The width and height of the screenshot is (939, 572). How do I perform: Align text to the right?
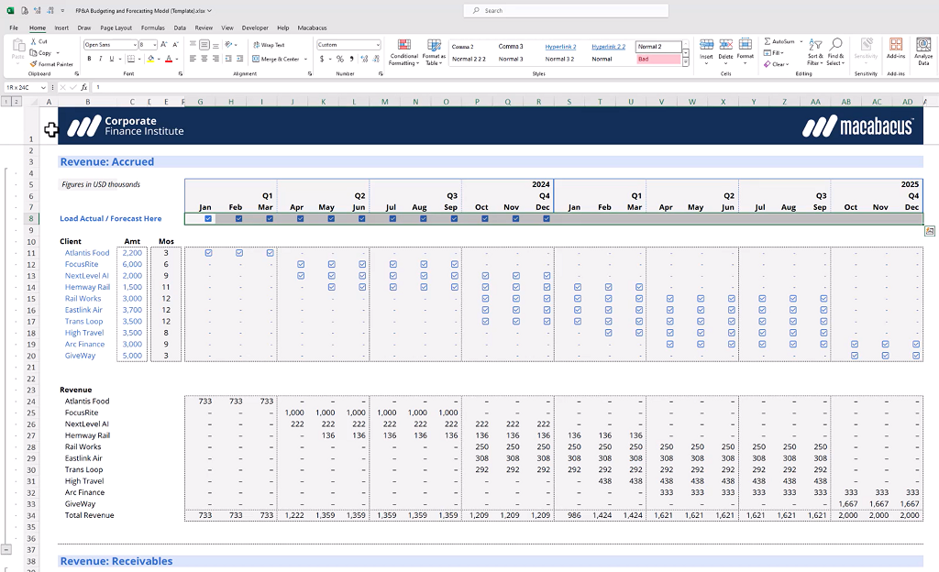[x=216, y=59]
